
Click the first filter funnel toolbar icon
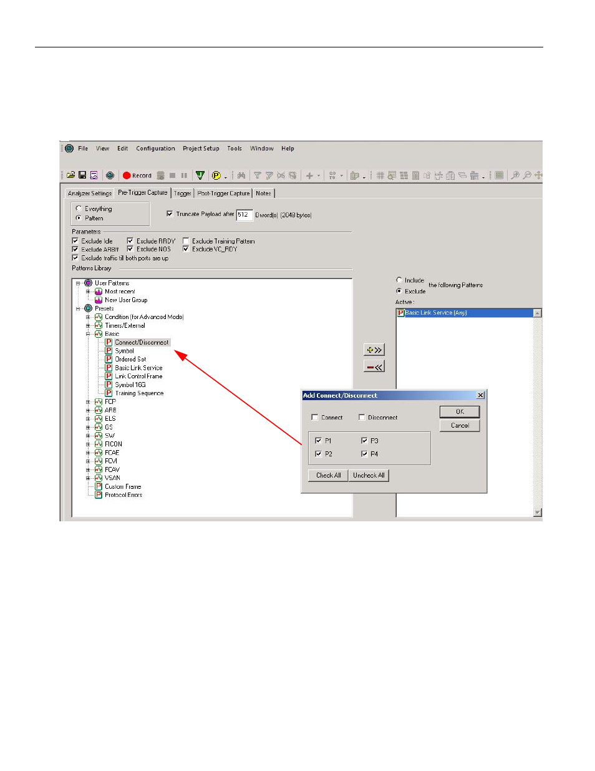tap(257, 175)
